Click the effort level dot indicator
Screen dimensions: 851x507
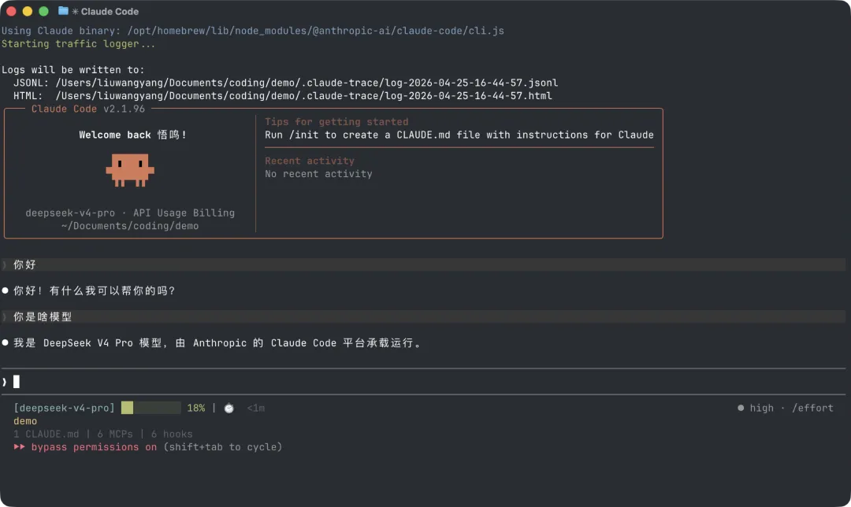coord(740,408)
